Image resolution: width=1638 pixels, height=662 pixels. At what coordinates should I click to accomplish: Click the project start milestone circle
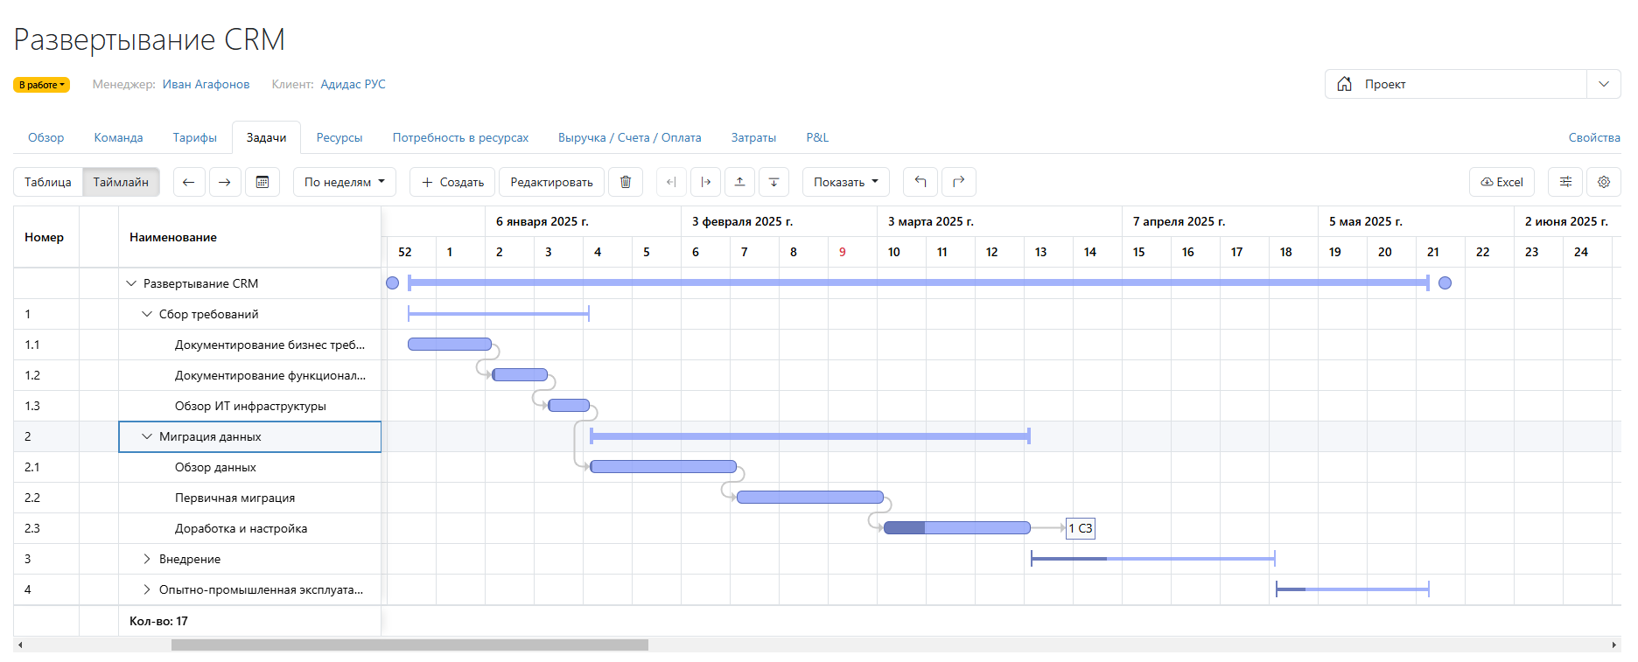(x=393, y=282)
